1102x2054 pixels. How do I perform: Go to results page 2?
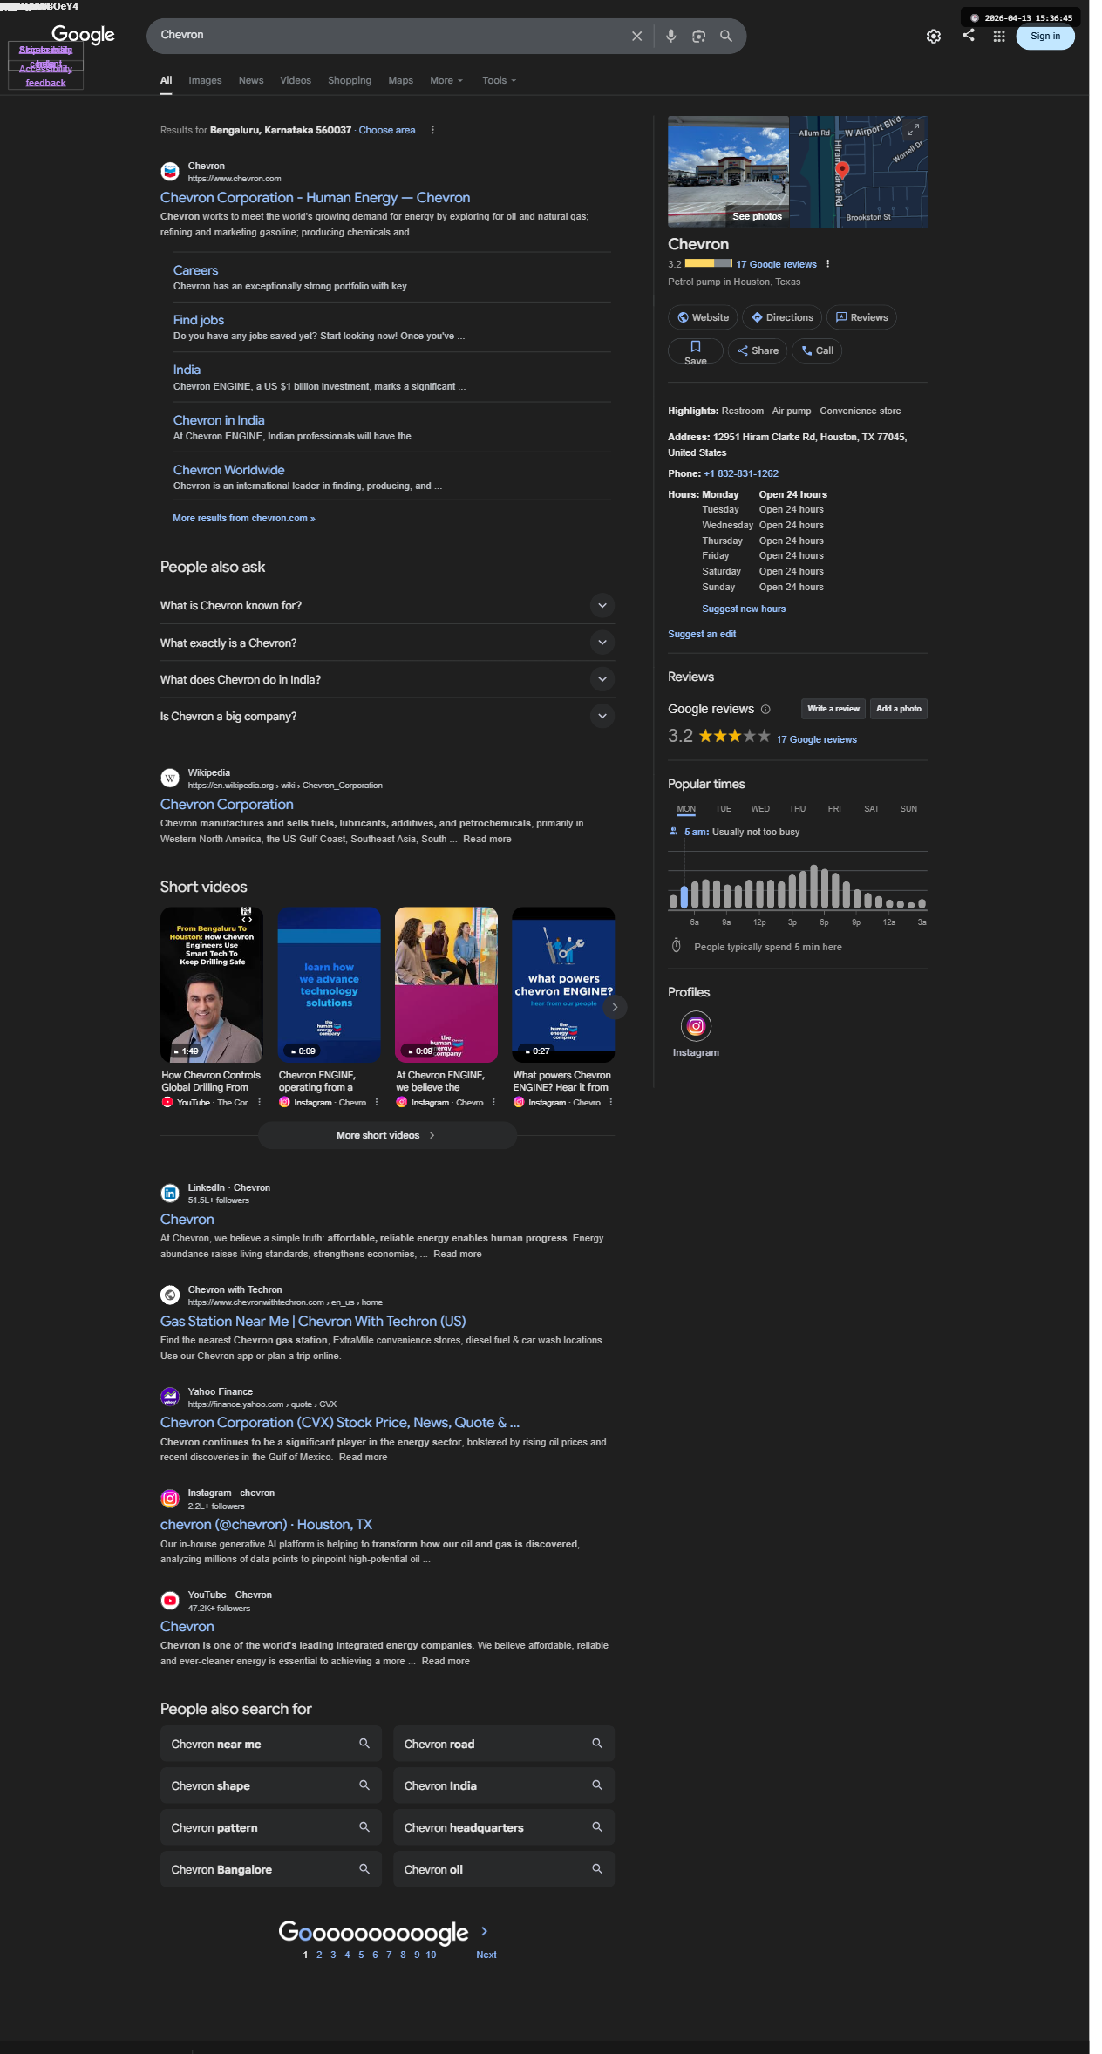click(319, 1955)
